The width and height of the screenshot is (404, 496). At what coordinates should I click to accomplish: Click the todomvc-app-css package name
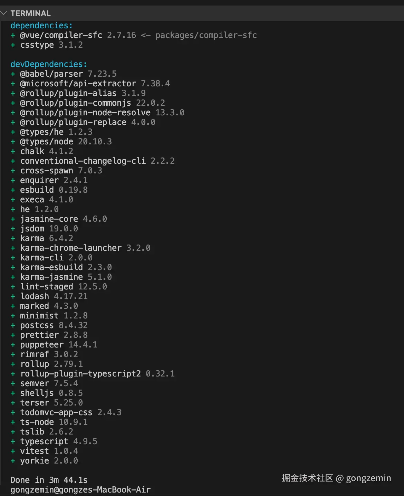56,412
